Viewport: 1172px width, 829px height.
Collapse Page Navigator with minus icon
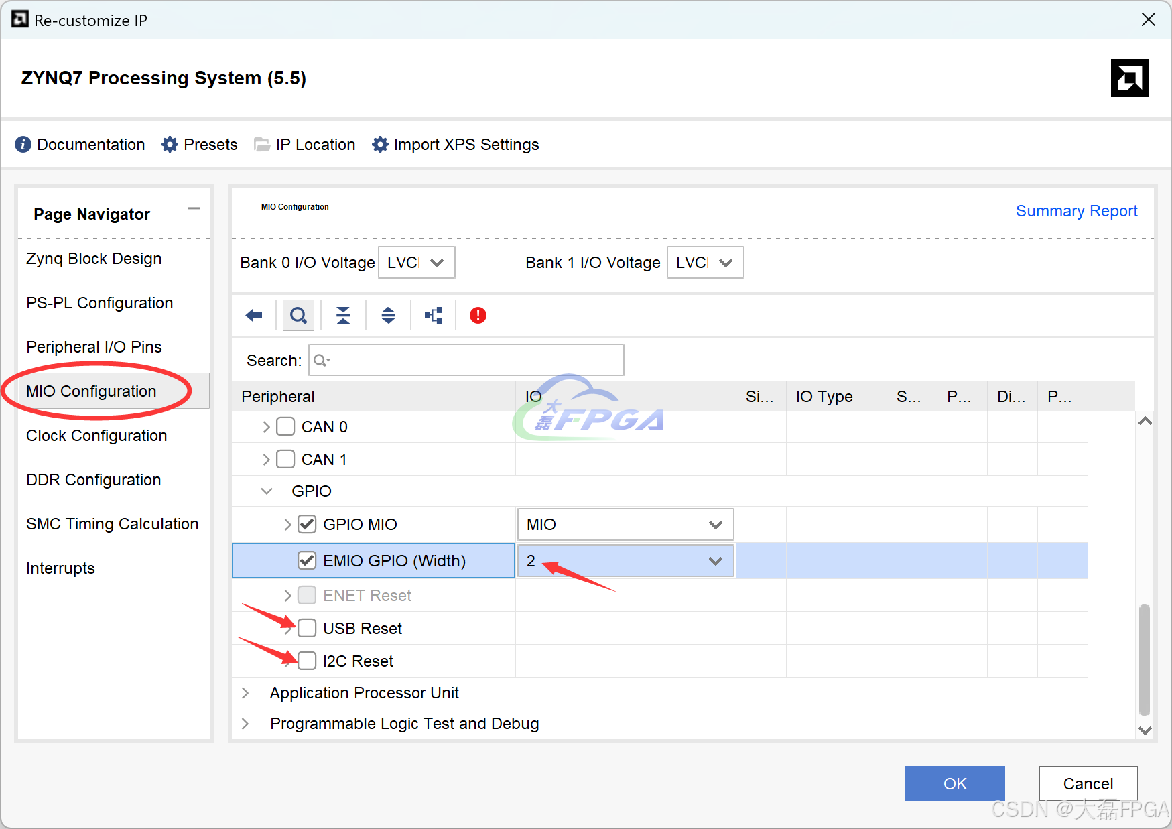tap(194, 208)
